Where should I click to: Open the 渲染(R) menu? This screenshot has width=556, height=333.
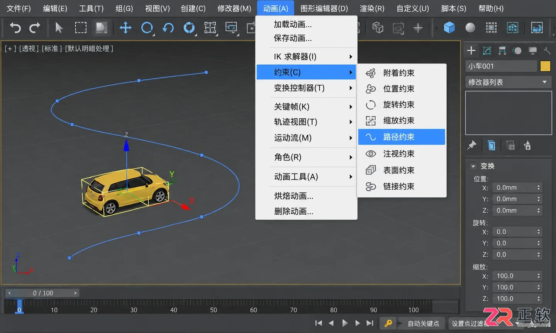[x=372, y=8]
